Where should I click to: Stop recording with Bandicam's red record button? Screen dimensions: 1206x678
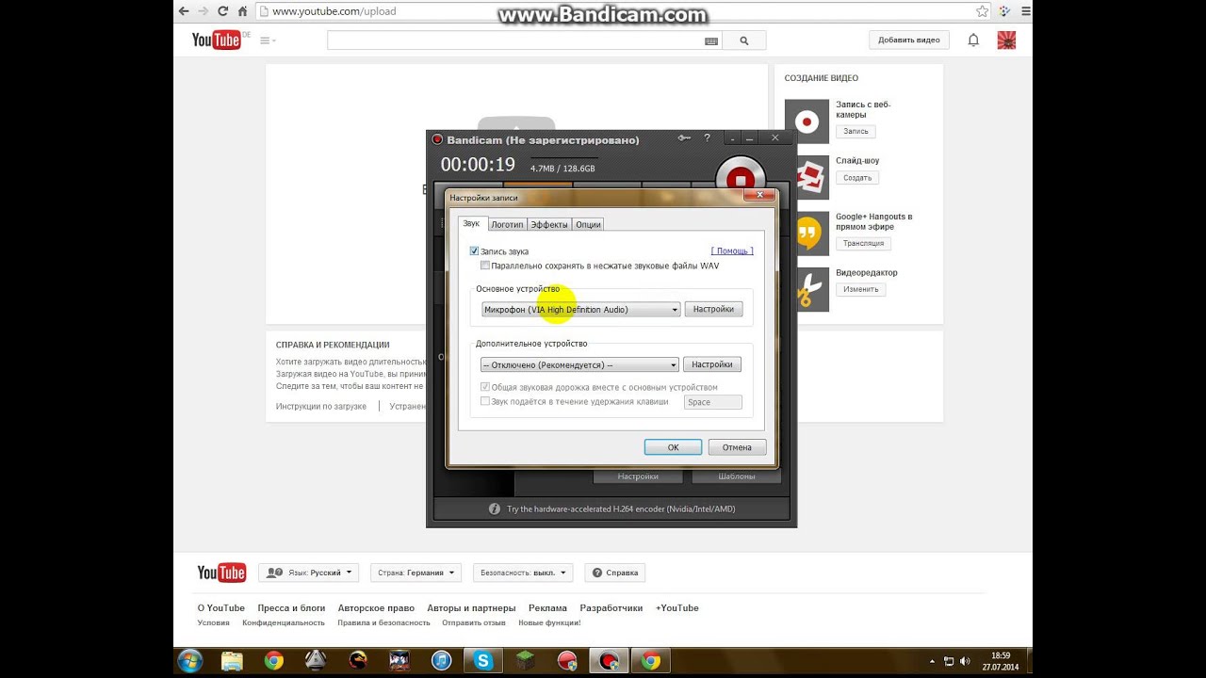(x=741, y=179)
